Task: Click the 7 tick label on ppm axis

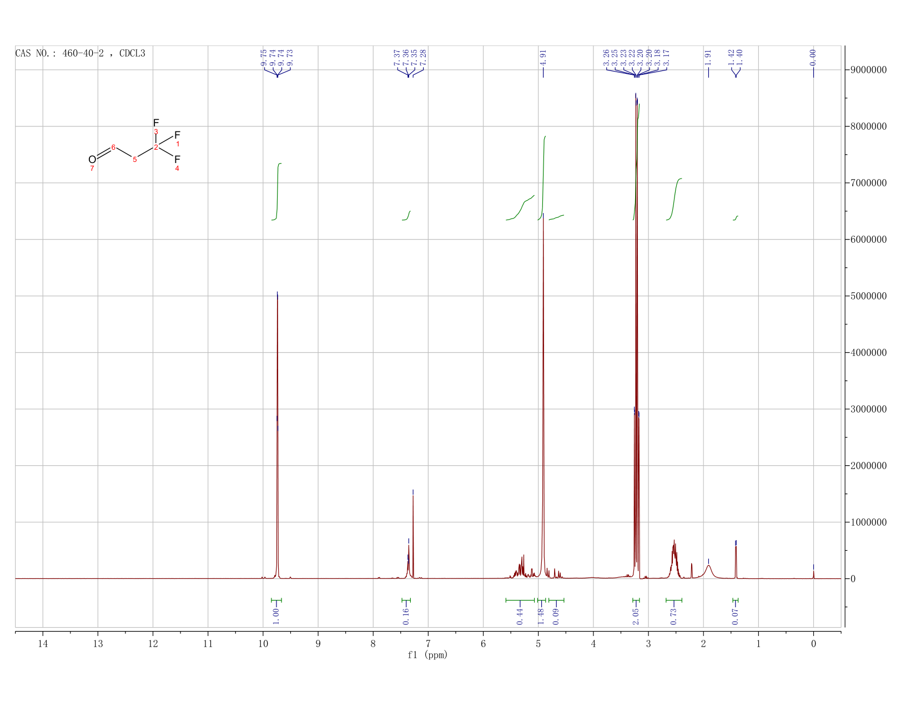Action: coord(428,644)
